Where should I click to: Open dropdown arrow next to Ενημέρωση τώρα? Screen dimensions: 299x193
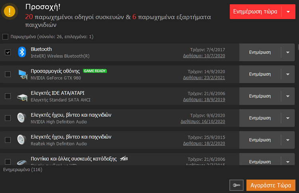coord(288,12)
